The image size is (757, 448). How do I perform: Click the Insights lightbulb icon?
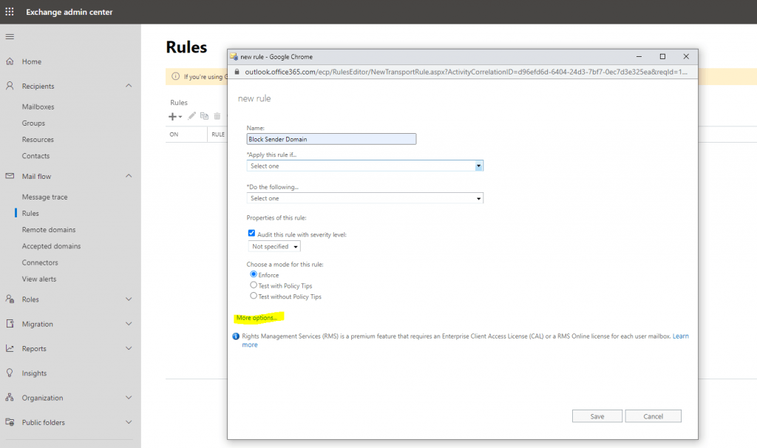pyautogui.click(x=10, y=373)
